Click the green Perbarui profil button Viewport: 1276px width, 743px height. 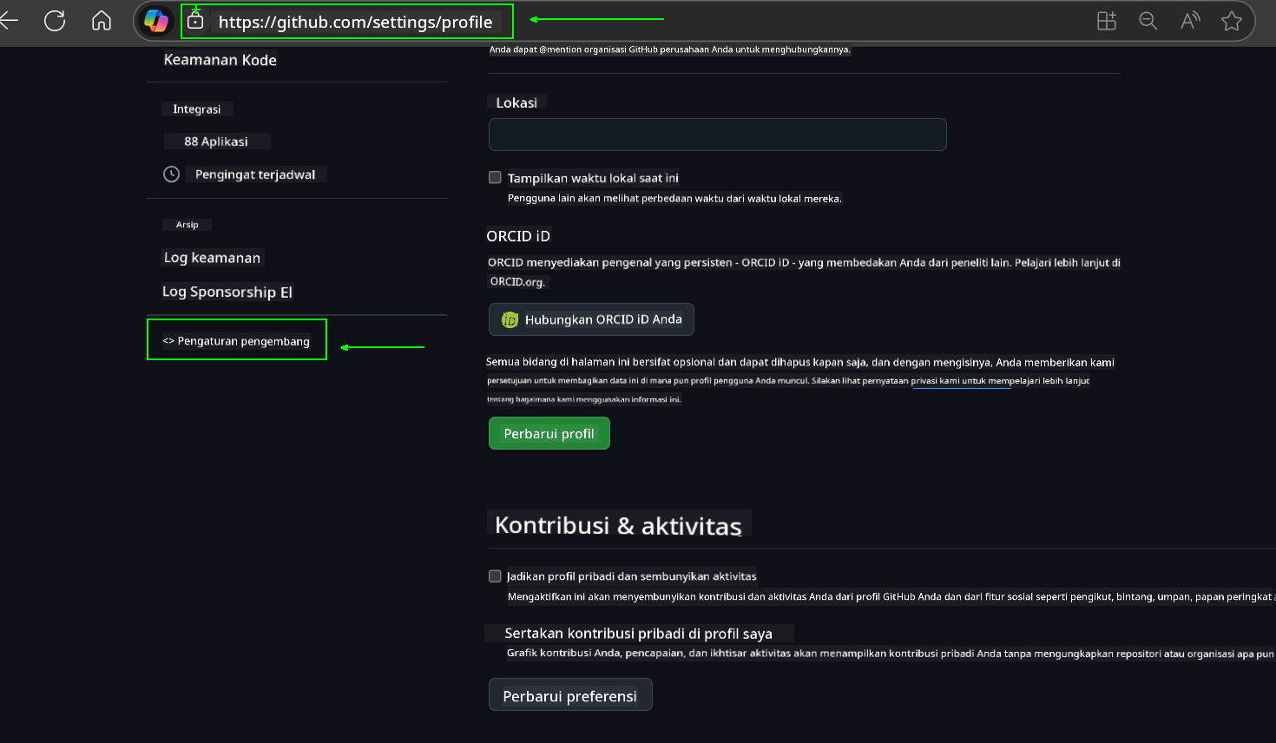click(549, 433)
